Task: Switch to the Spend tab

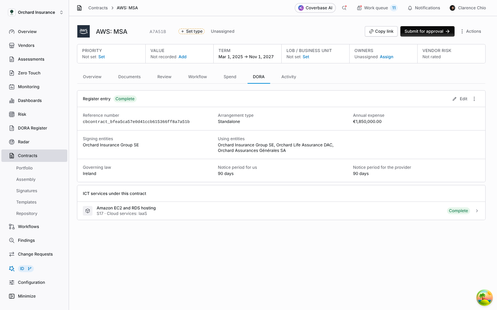Action: [230, 77]
